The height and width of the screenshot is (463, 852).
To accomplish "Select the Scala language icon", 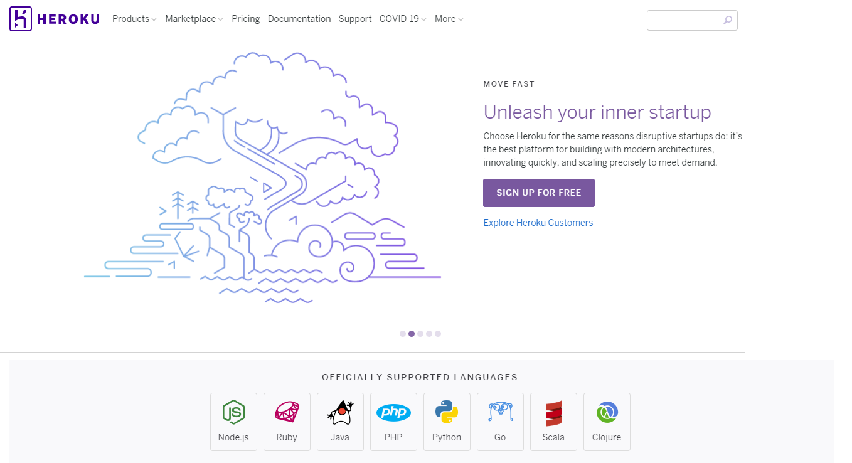I will point(553,413).
